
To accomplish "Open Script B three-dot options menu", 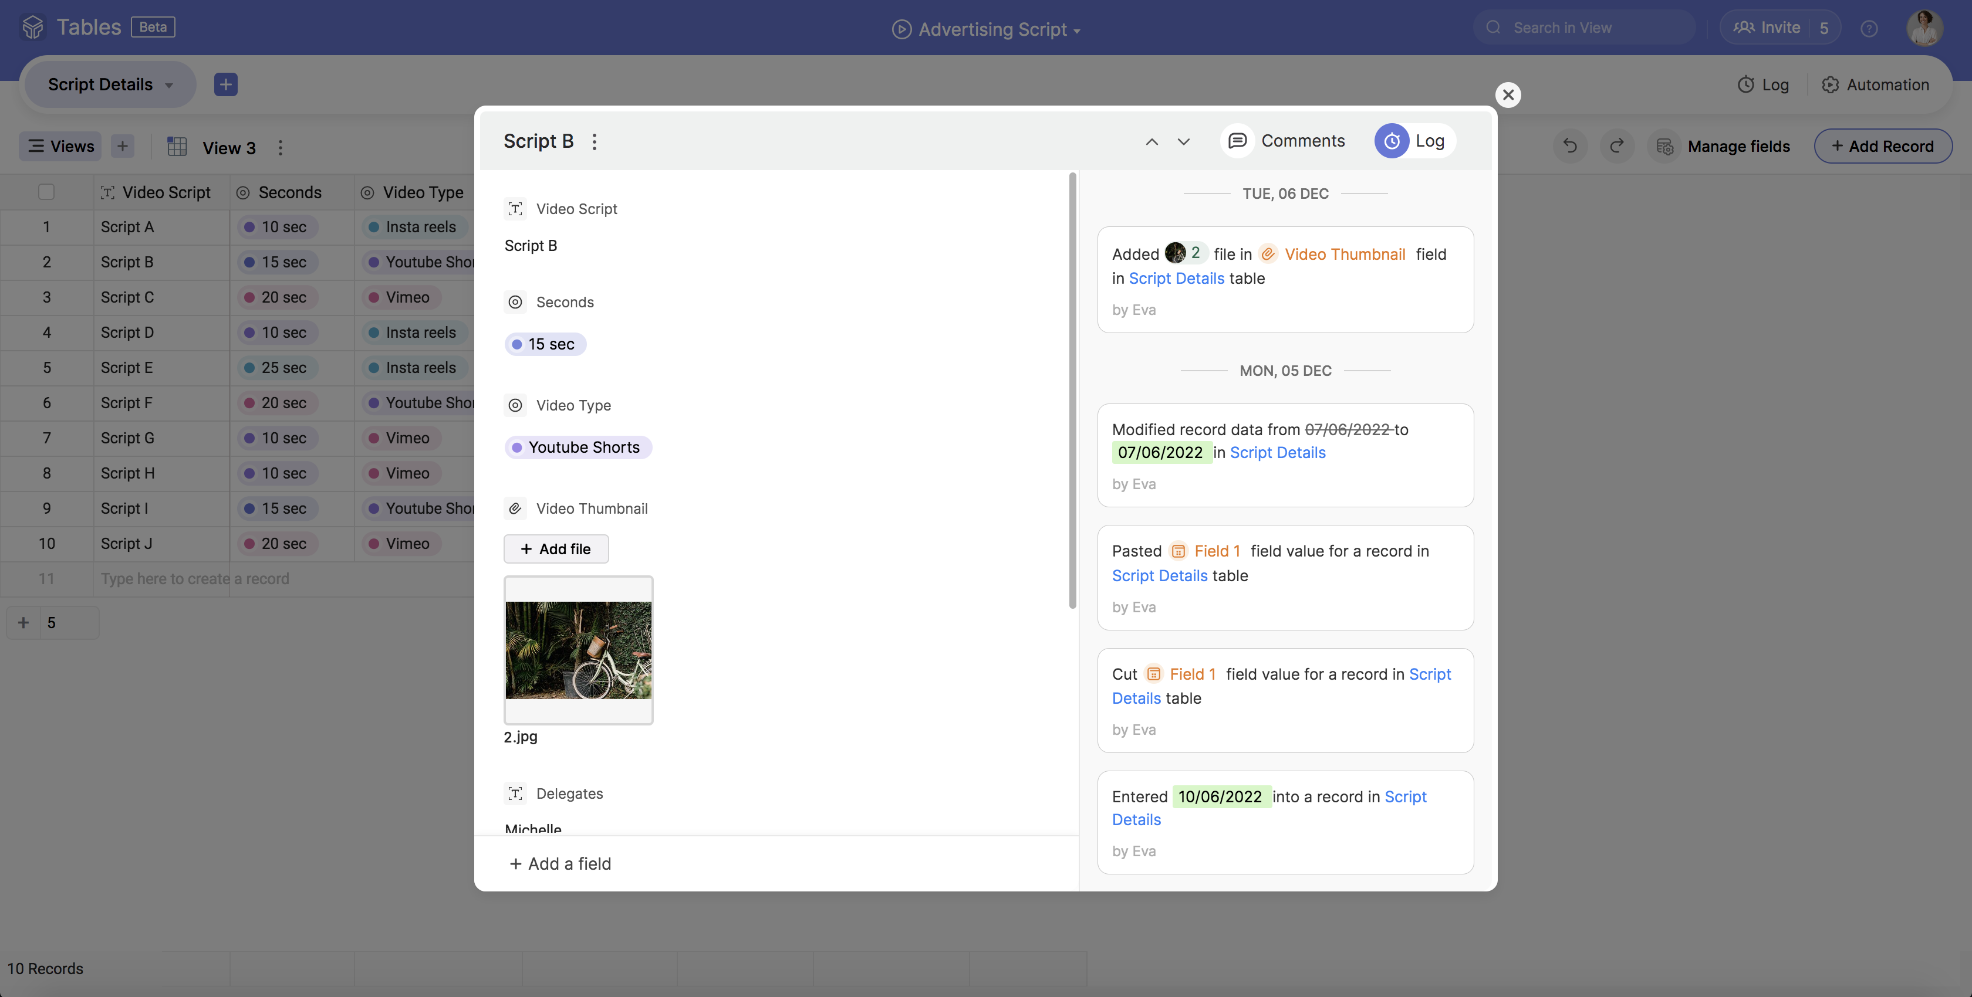I will coord(594,141).
